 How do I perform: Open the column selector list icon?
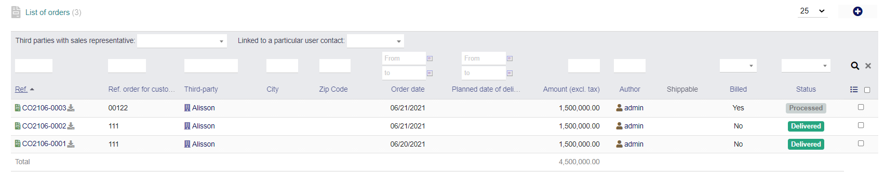coord(854,90)
